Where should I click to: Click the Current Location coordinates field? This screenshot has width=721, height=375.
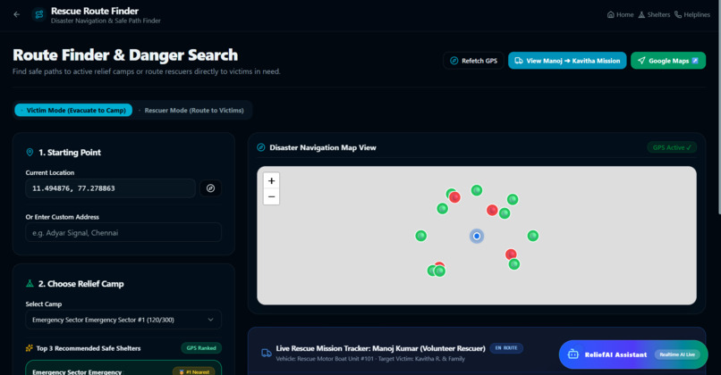click(110, 188)
